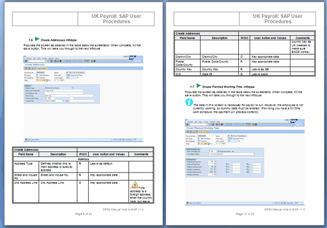This screenshot has height=228, width=327.
Task: Click 'Comments' column header on page 9
Action: pos(141,155)
